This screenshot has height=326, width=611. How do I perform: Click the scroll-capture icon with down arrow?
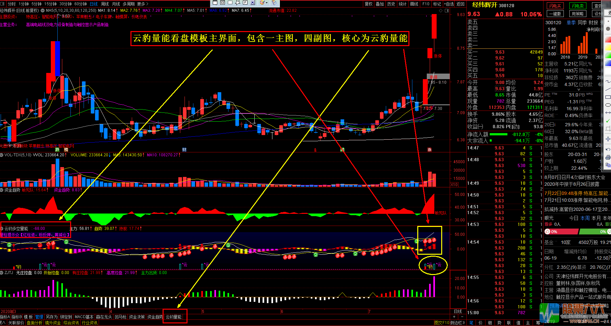click(253, 3)
